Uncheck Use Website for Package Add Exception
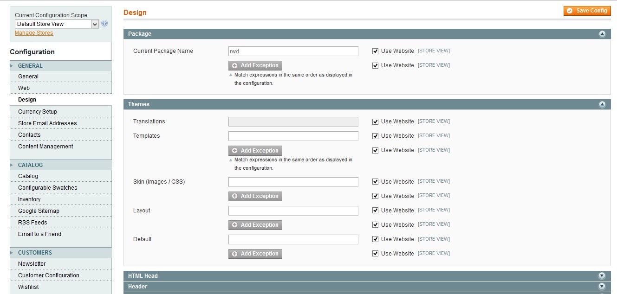617x294 pixels. tap(375, 65)
